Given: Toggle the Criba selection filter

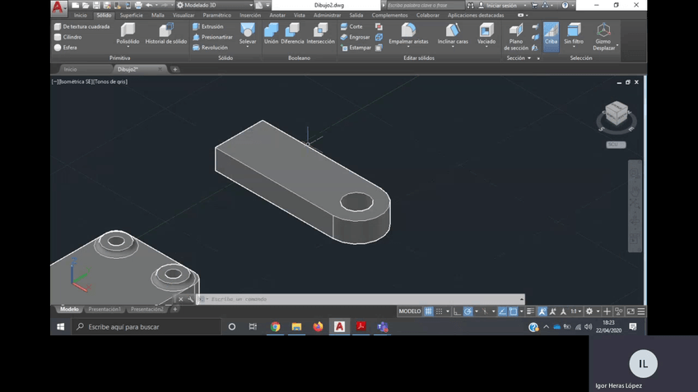Looking at the screenshot, I should [x=551, y=35].
